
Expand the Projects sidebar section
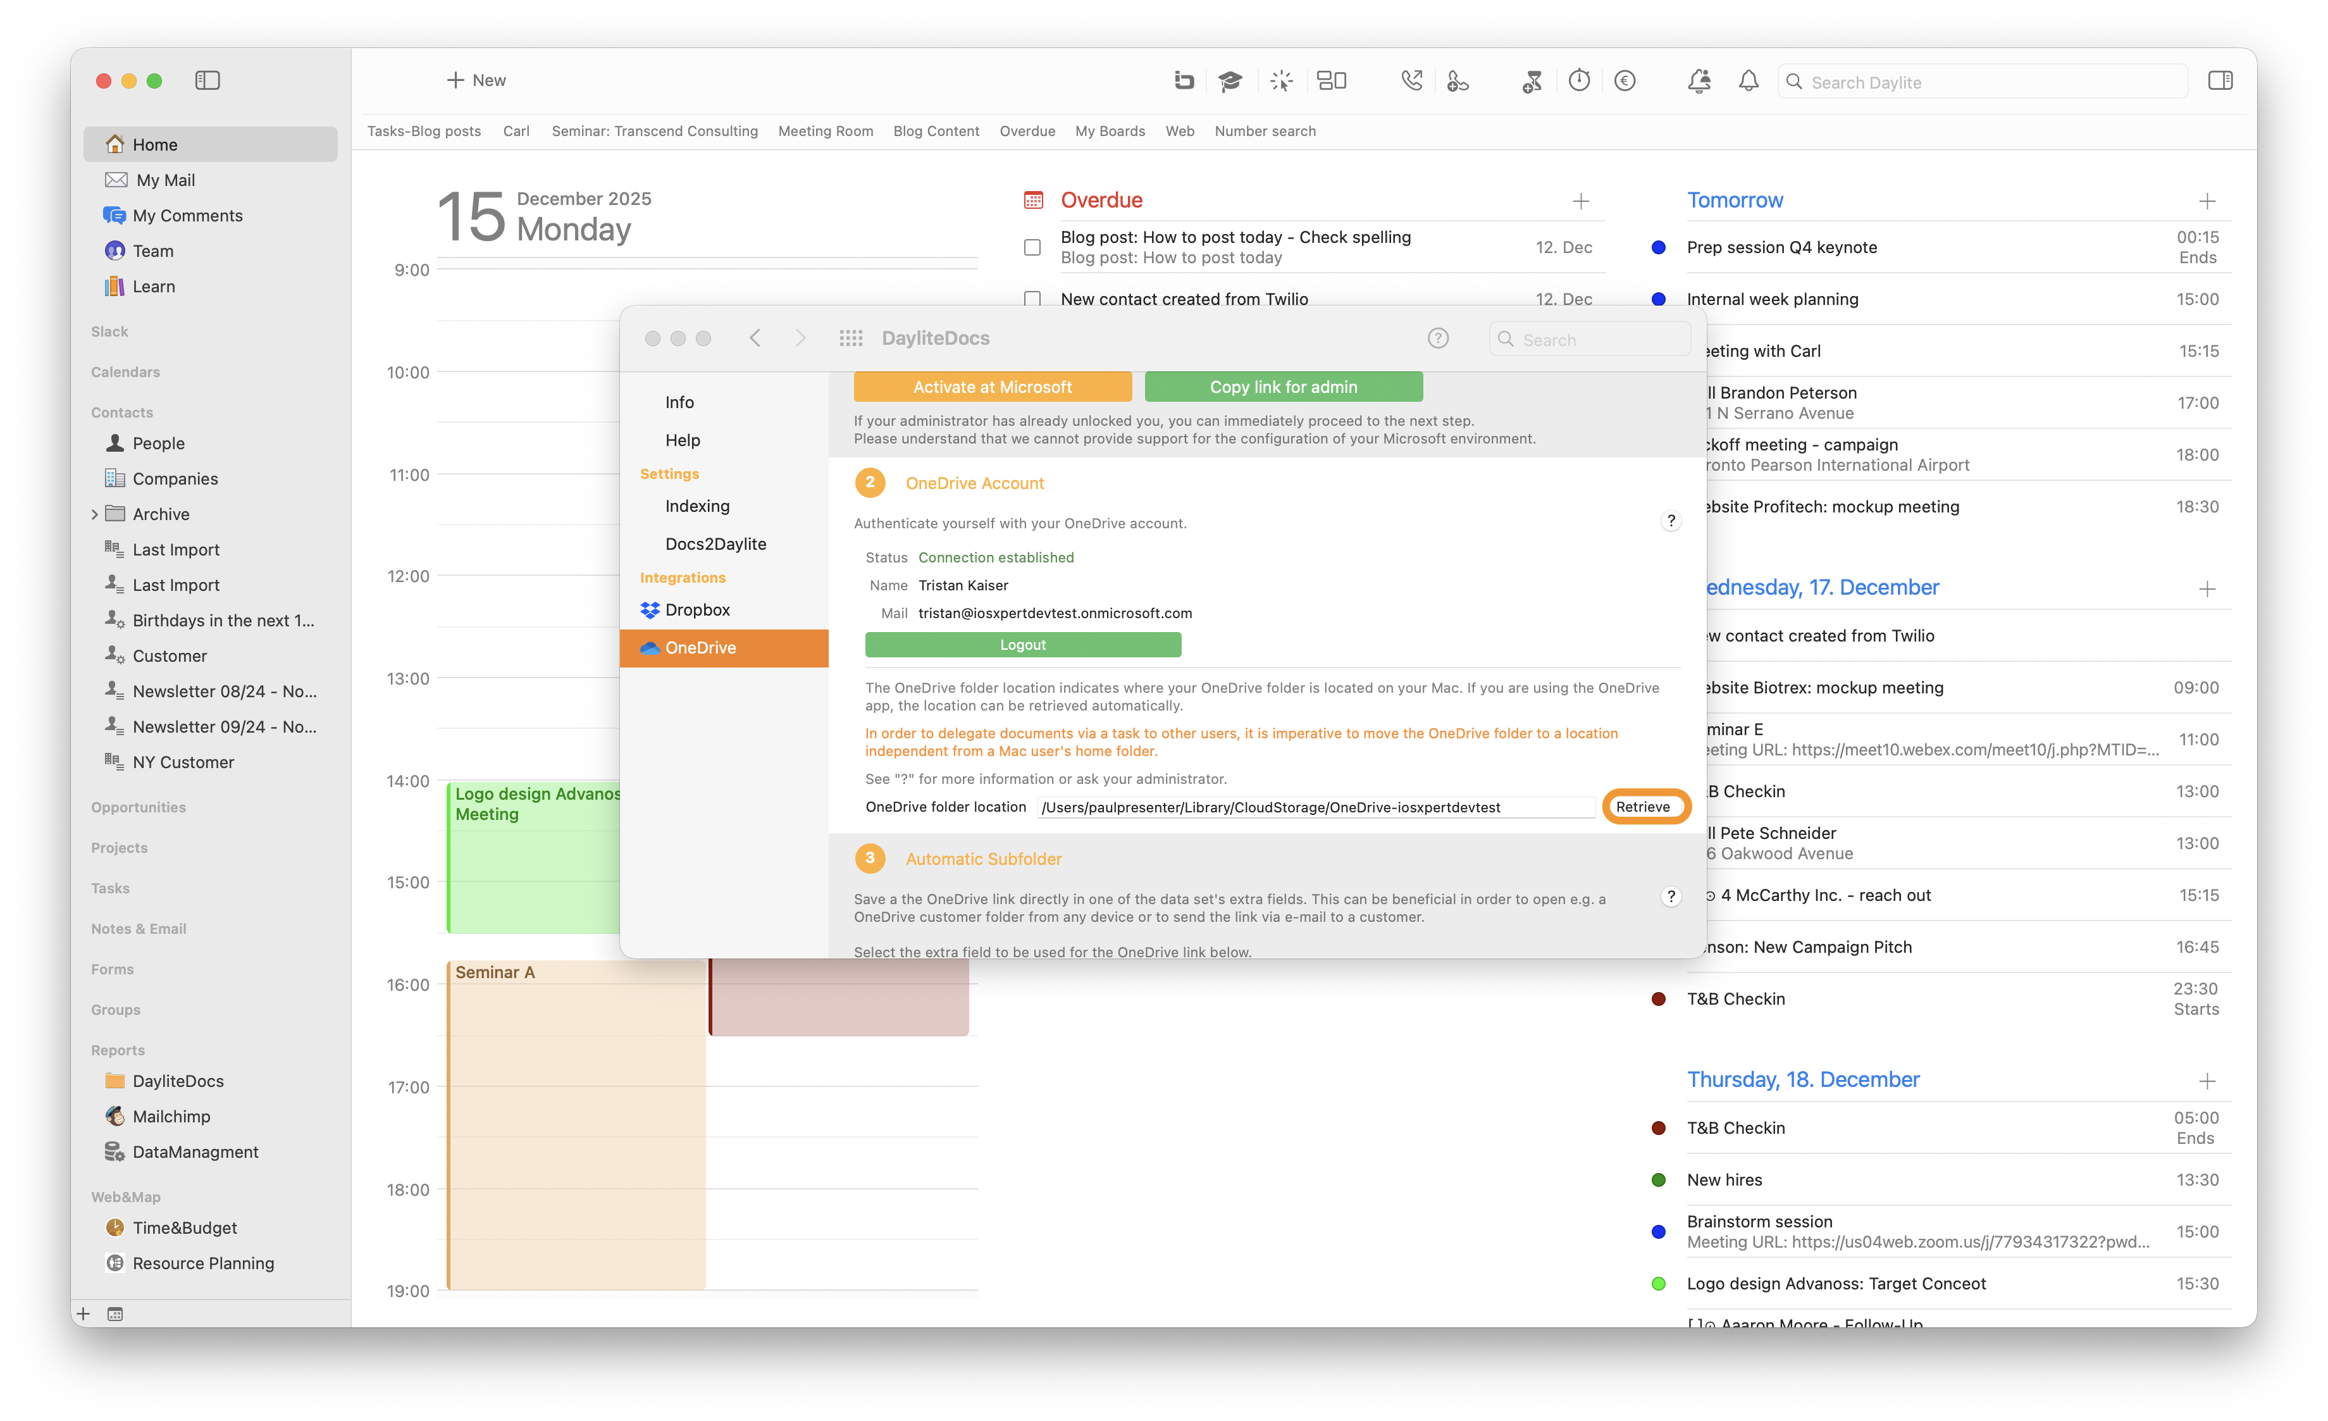(x=119, y=848)
